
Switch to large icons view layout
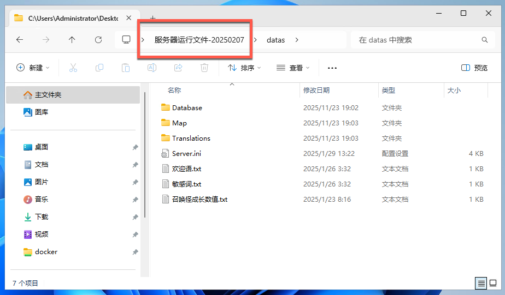tap(493, 283)
